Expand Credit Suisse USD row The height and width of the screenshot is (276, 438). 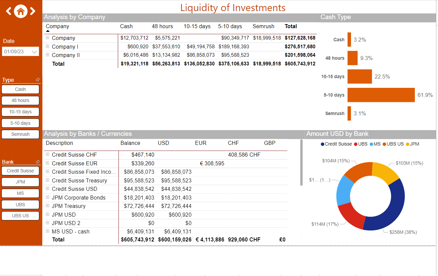(48, 188)
